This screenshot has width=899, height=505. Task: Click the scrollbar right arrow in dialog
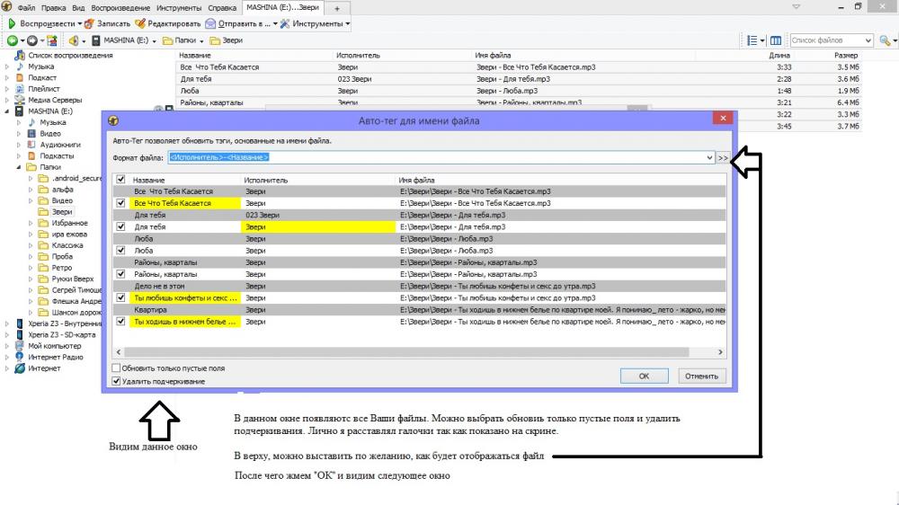coord(720,352)
